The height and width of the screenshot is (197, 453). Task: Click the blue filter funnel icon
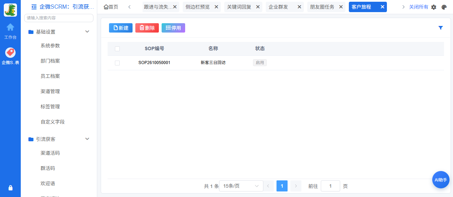pyautogui.click(x=441, y=28)
